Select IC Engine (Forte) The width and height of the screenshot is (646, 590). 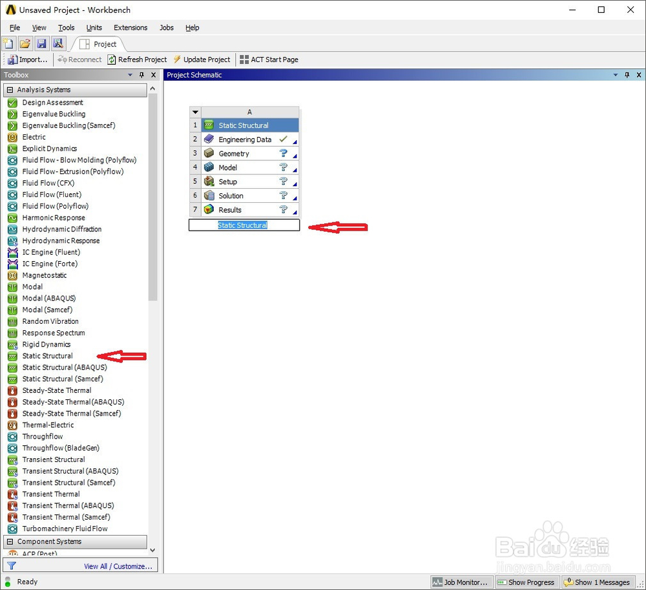click(x=50, y=264)
